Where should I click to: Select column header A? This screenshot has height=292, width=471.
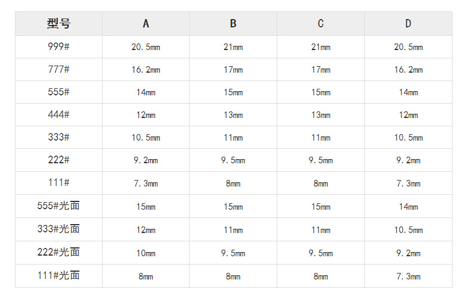pos(145,23)
